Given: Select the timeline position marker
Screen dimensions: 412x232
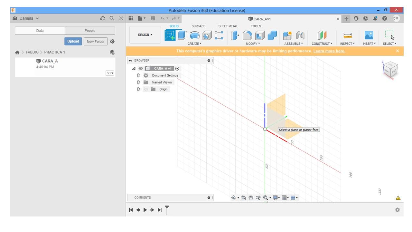Looking at the screenshot, I should pos(167,210).
